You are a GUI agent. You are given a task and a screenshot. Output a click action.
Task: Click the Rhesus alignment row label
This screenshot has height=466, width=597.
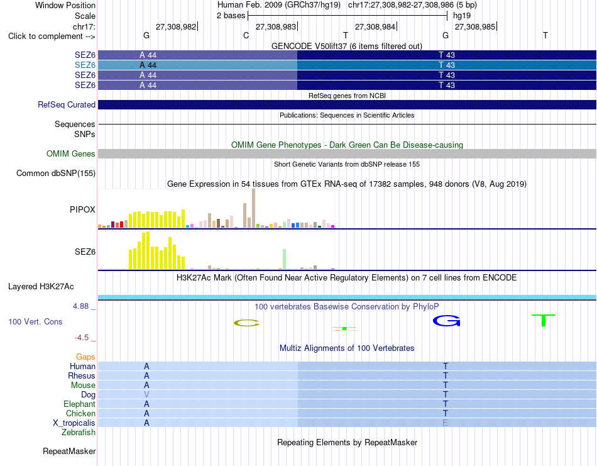click(x=82, y=375)
